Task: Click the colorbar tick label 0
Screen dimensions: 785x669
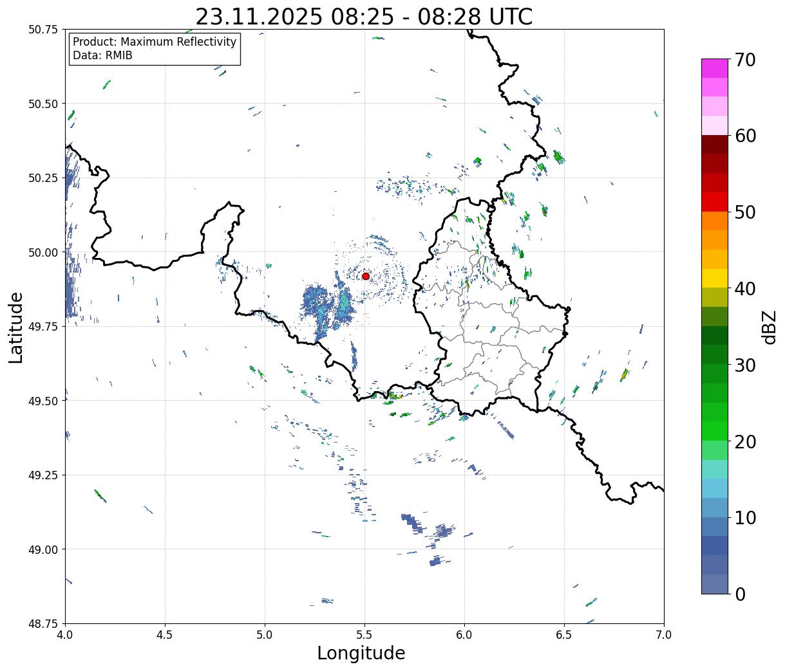Action: 739,594
